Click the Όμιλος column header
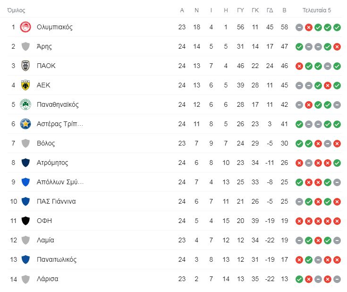The image size is (347, 292). pyautogui.click(x=16, y=10)
